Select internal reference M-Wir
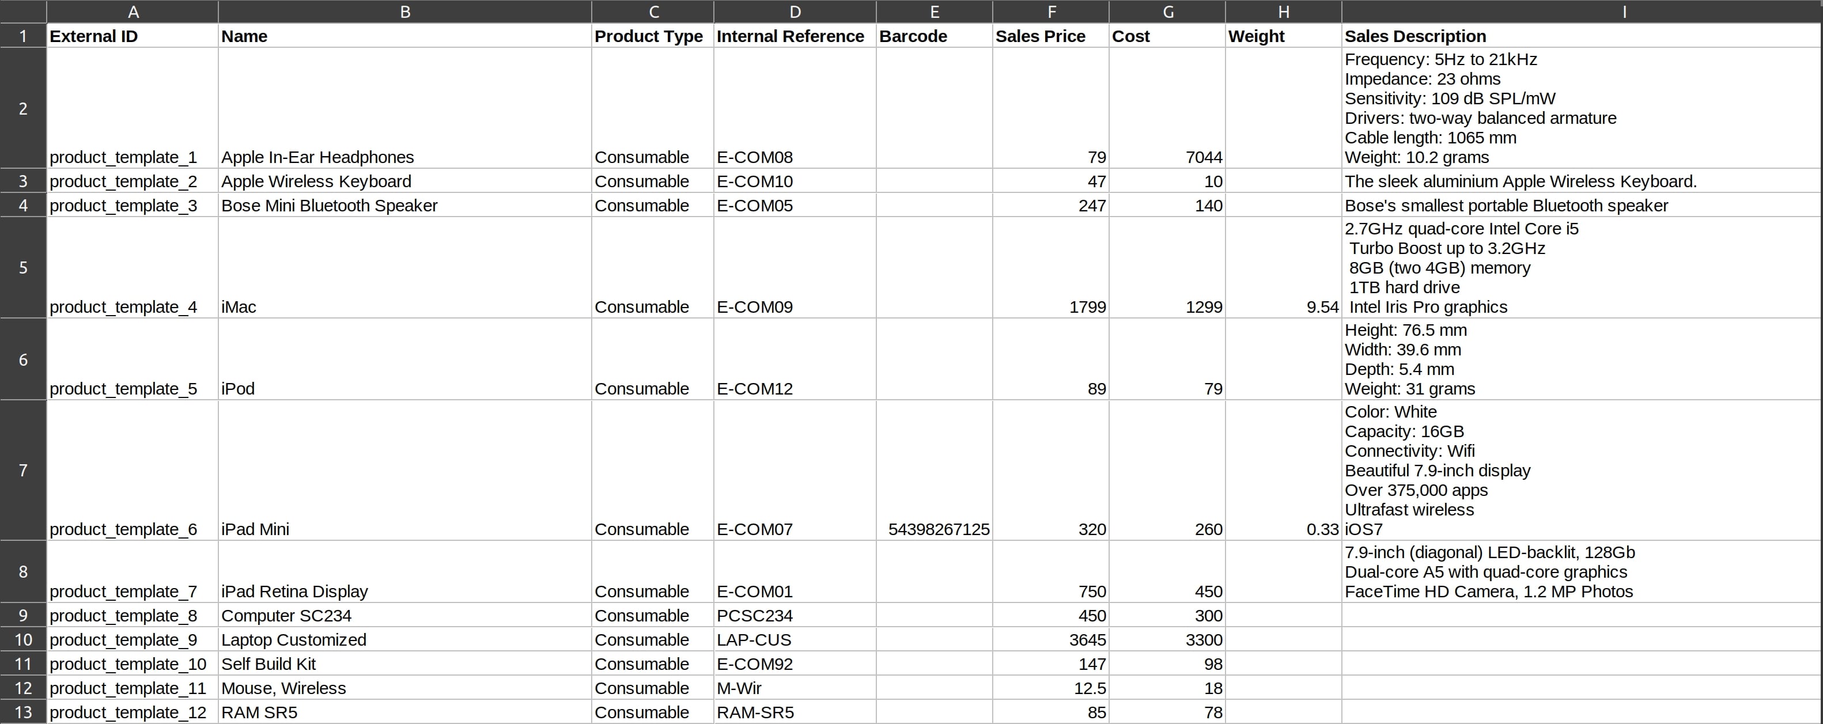The image size is (1823, 724). point(795,687)
